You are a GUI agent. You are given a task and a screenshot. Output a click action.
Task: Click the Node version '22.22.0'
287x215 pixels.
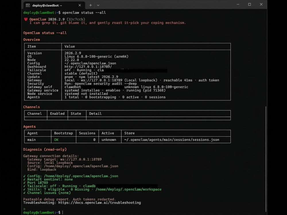tap(72, 60)
